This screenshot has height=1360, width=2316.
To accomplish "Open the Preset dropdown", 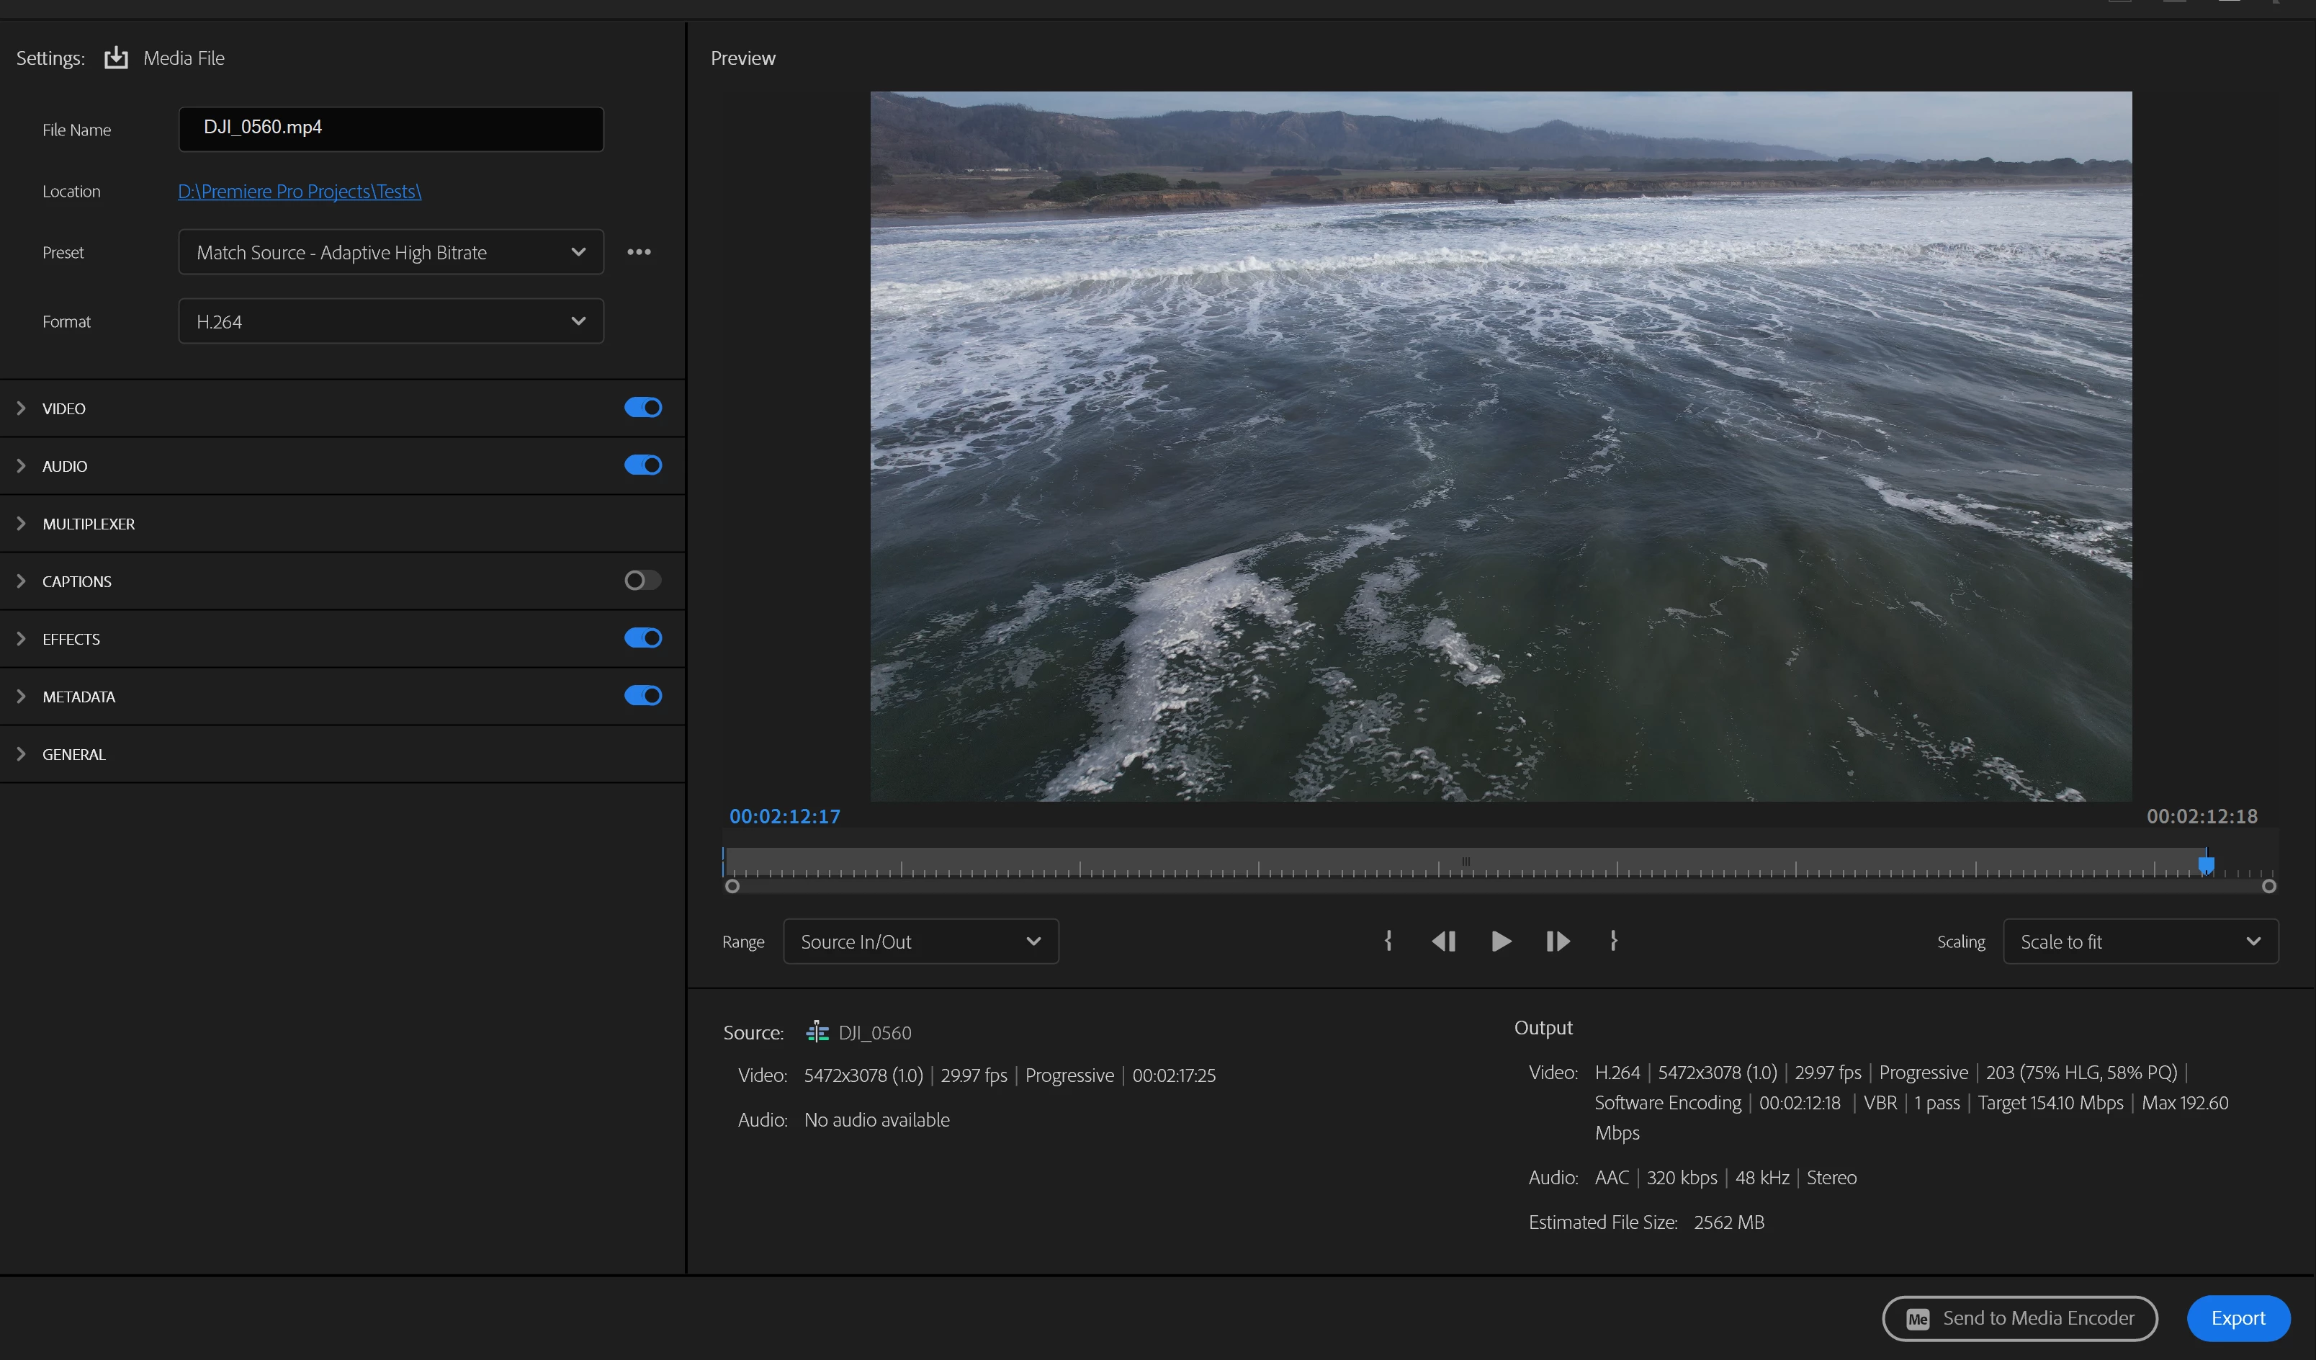I will click(x=390, y=252).
